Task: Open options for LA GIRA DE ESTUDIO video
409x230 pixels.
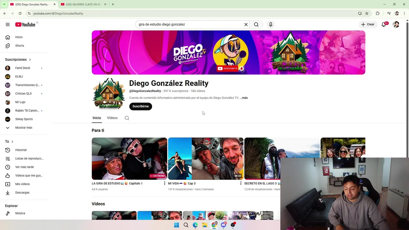Action: 165,183
